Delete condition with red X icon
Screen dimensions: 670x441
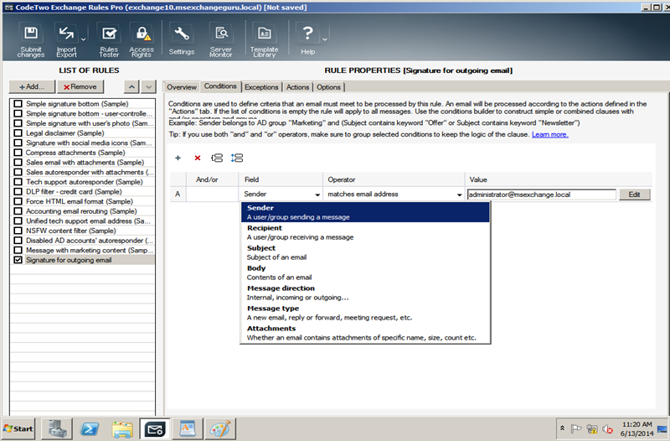[x=198, y=158]
